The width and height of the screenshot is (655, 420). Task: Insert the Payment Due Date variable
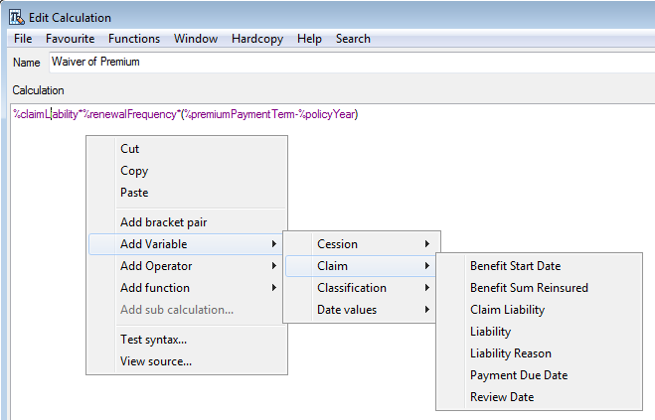(x=518, y=375)
